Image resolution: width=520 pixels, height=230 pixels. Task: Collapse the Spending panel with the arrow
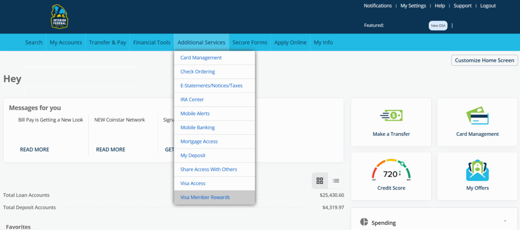coord(505,221)
